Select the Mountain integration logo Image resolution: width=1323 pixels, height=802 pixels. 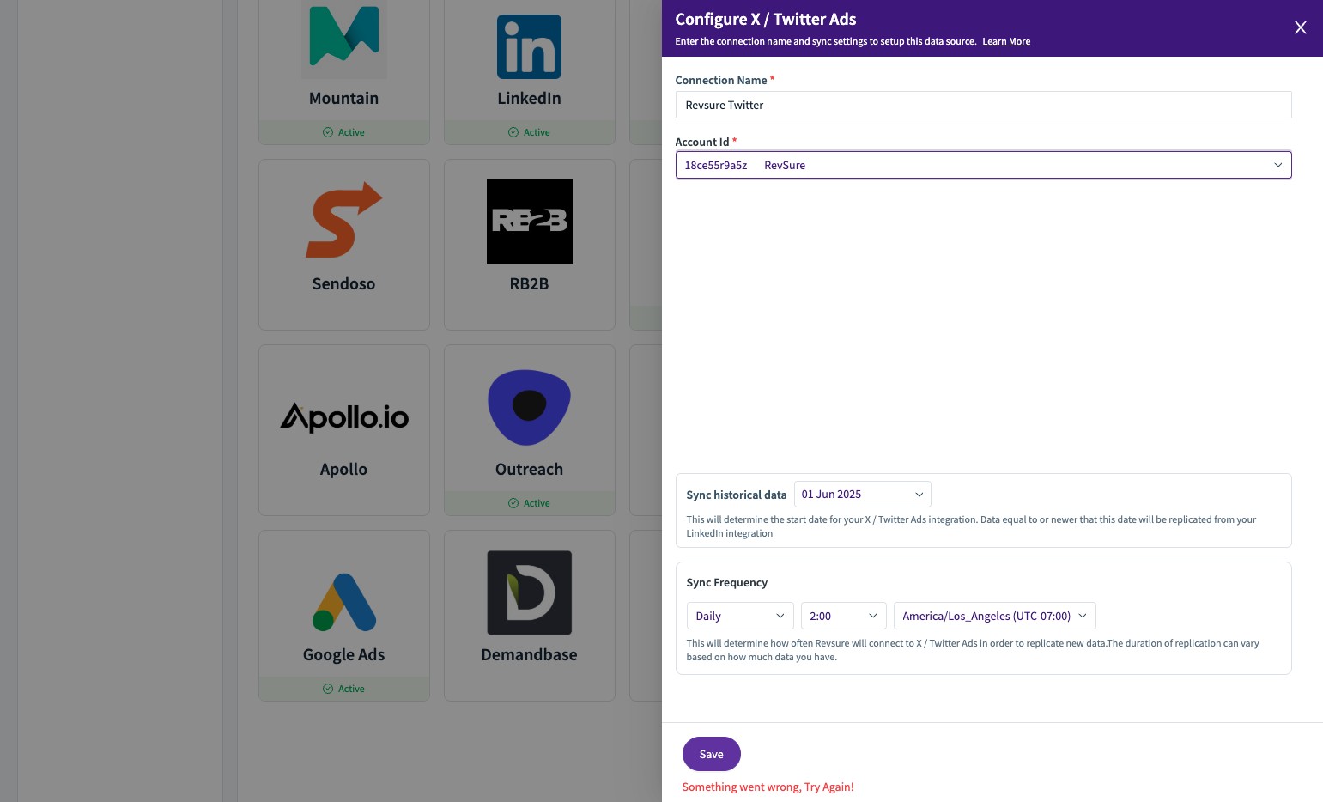pos(344,36)
